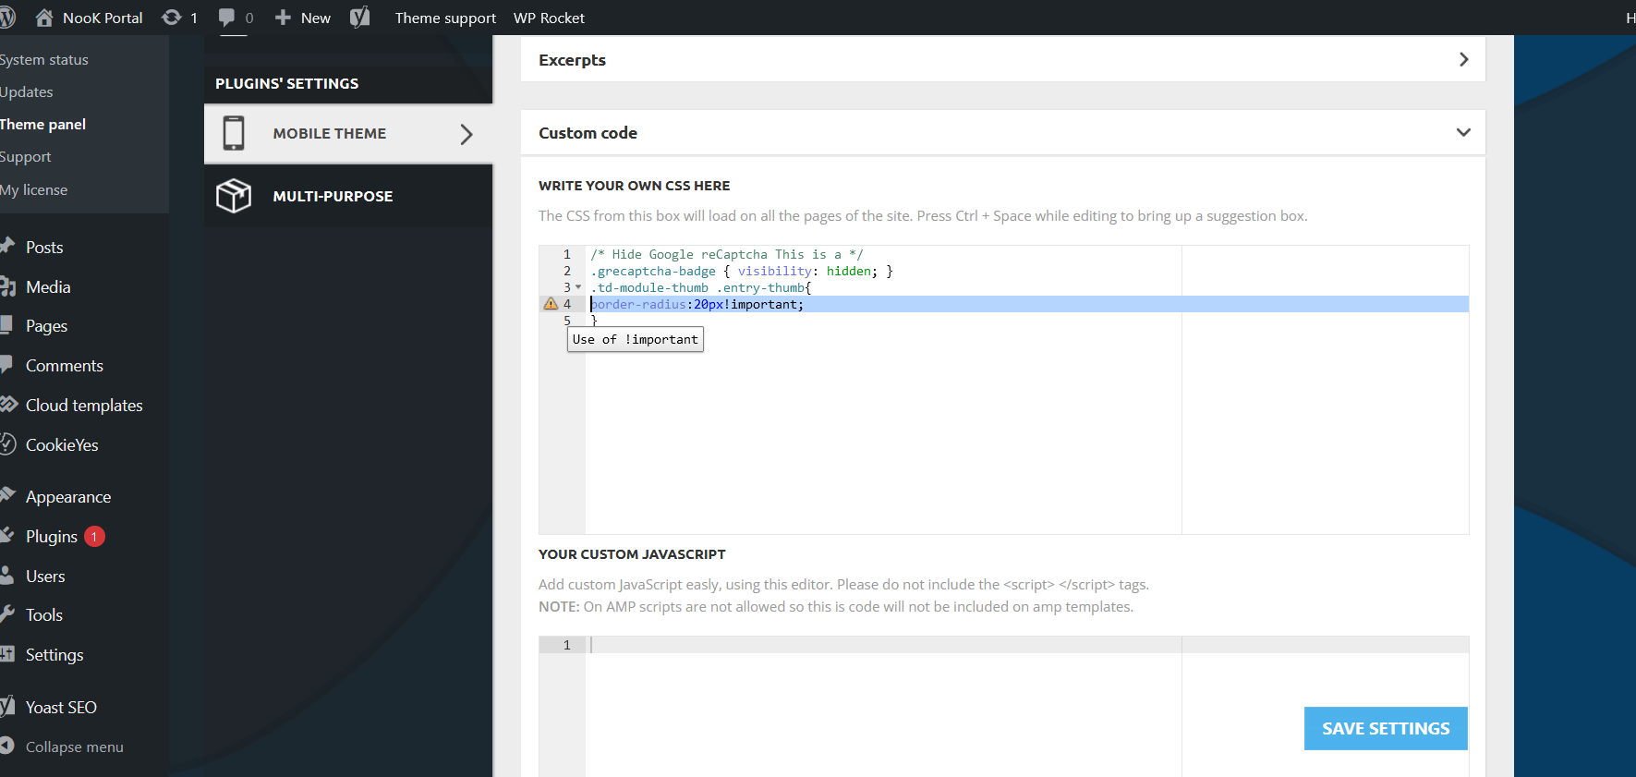Open the WordPress logo menu
This screenshot has width=1636, height=777.
7,18
